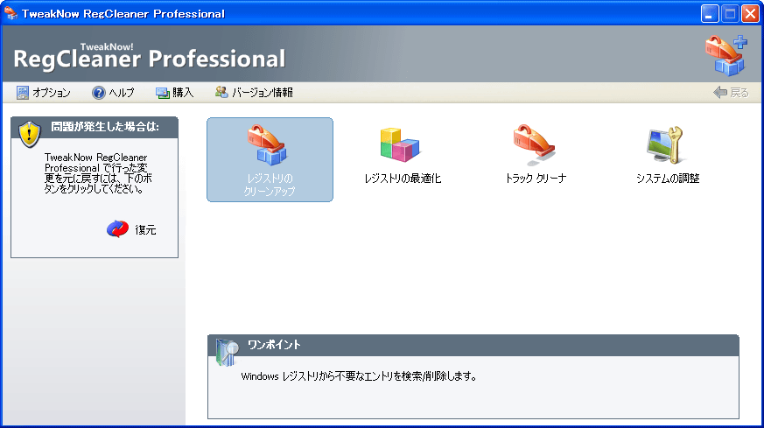Launch トラック クリーナ track cleaner

pos(535,156)
